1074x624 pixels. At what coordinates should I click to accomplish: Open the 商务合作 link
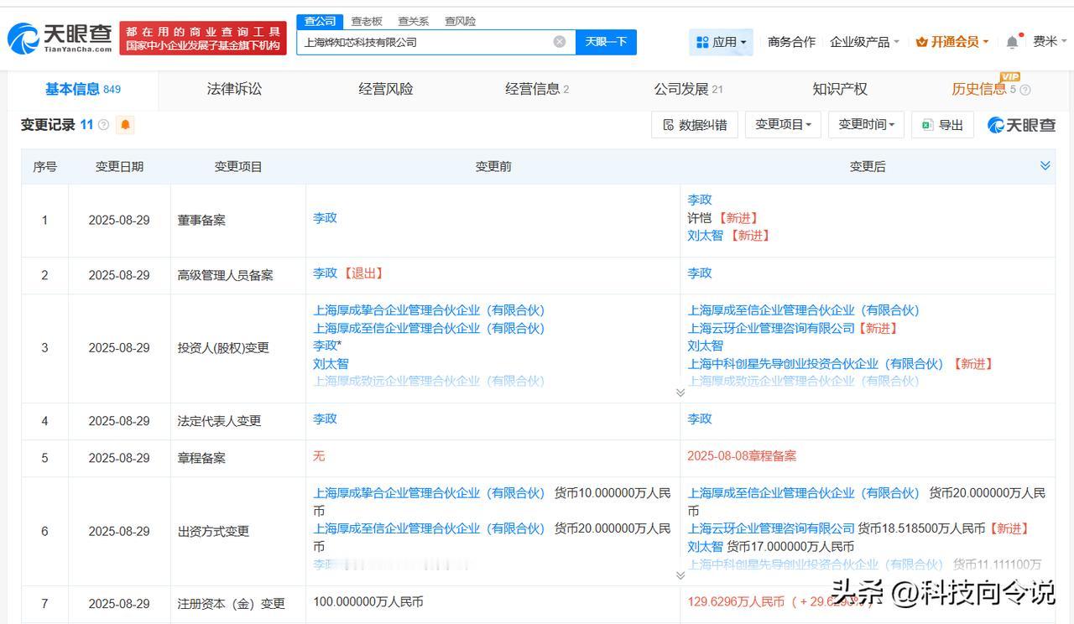[791, 42]
